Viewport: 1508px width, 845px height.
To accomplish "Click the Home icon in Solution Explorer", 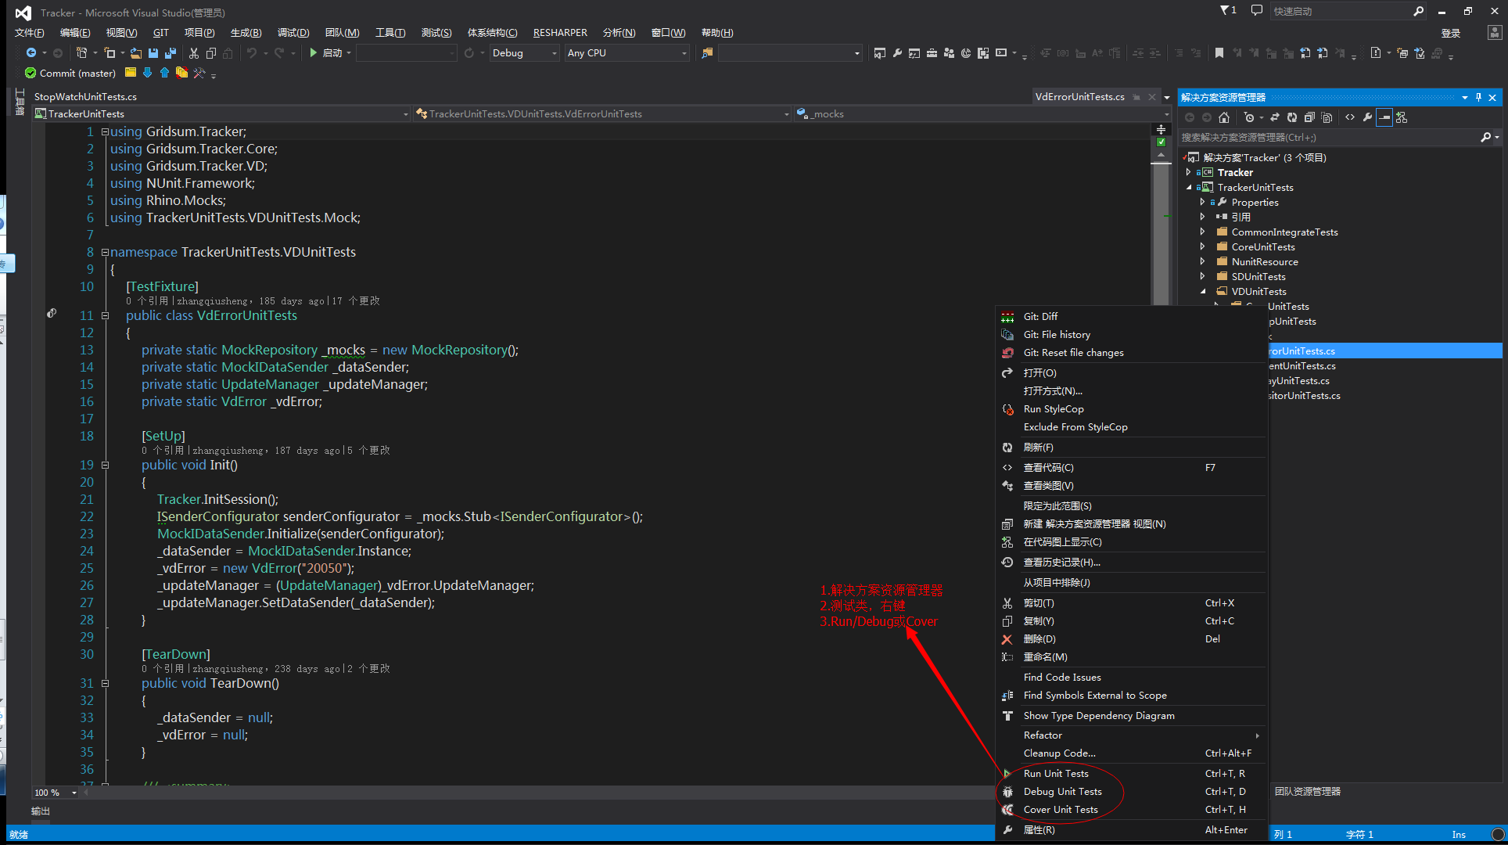I will pos(1224,117).
